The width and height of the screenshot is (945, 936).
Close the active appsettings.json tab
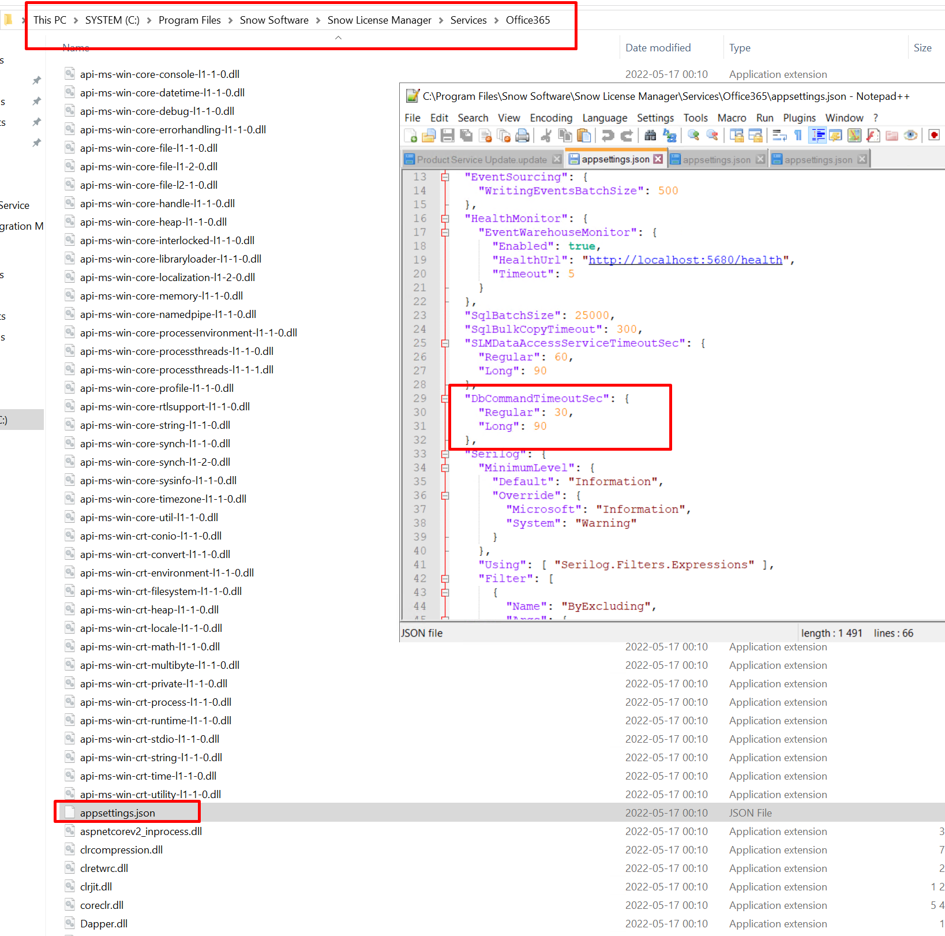pos(658,159)
